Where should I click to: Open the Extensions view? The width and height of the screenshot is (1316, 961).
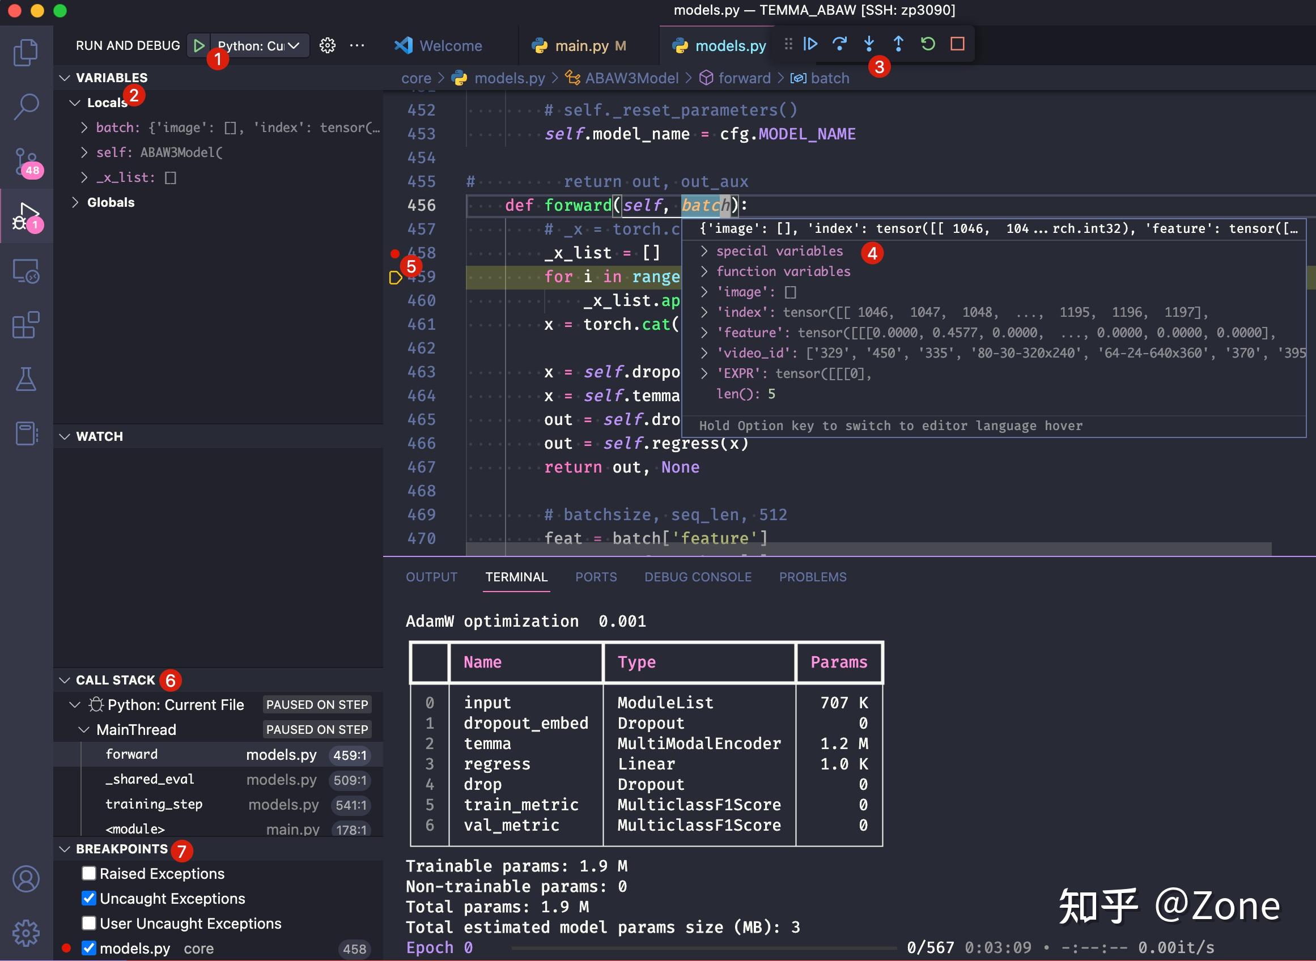pos(26,325)
